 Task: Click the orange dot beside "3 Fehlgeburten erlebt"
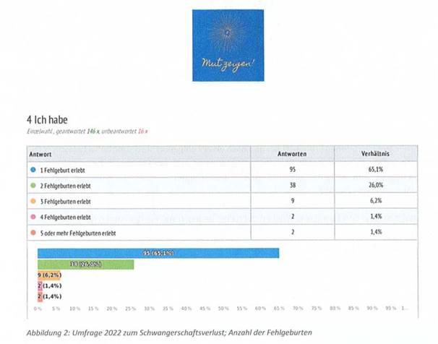34,200
